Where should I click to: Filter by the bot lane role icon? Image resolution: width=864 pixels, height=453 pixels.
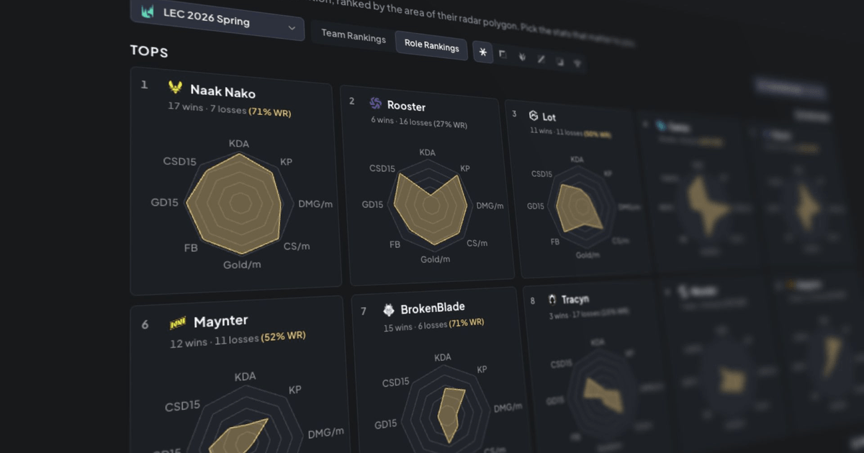click(x=559, y=61)
